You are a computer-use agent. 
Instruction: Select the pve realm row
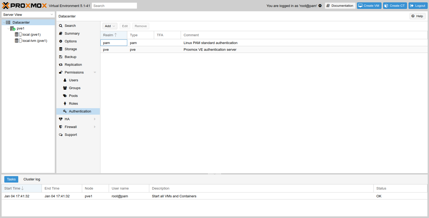pos(264,50)
